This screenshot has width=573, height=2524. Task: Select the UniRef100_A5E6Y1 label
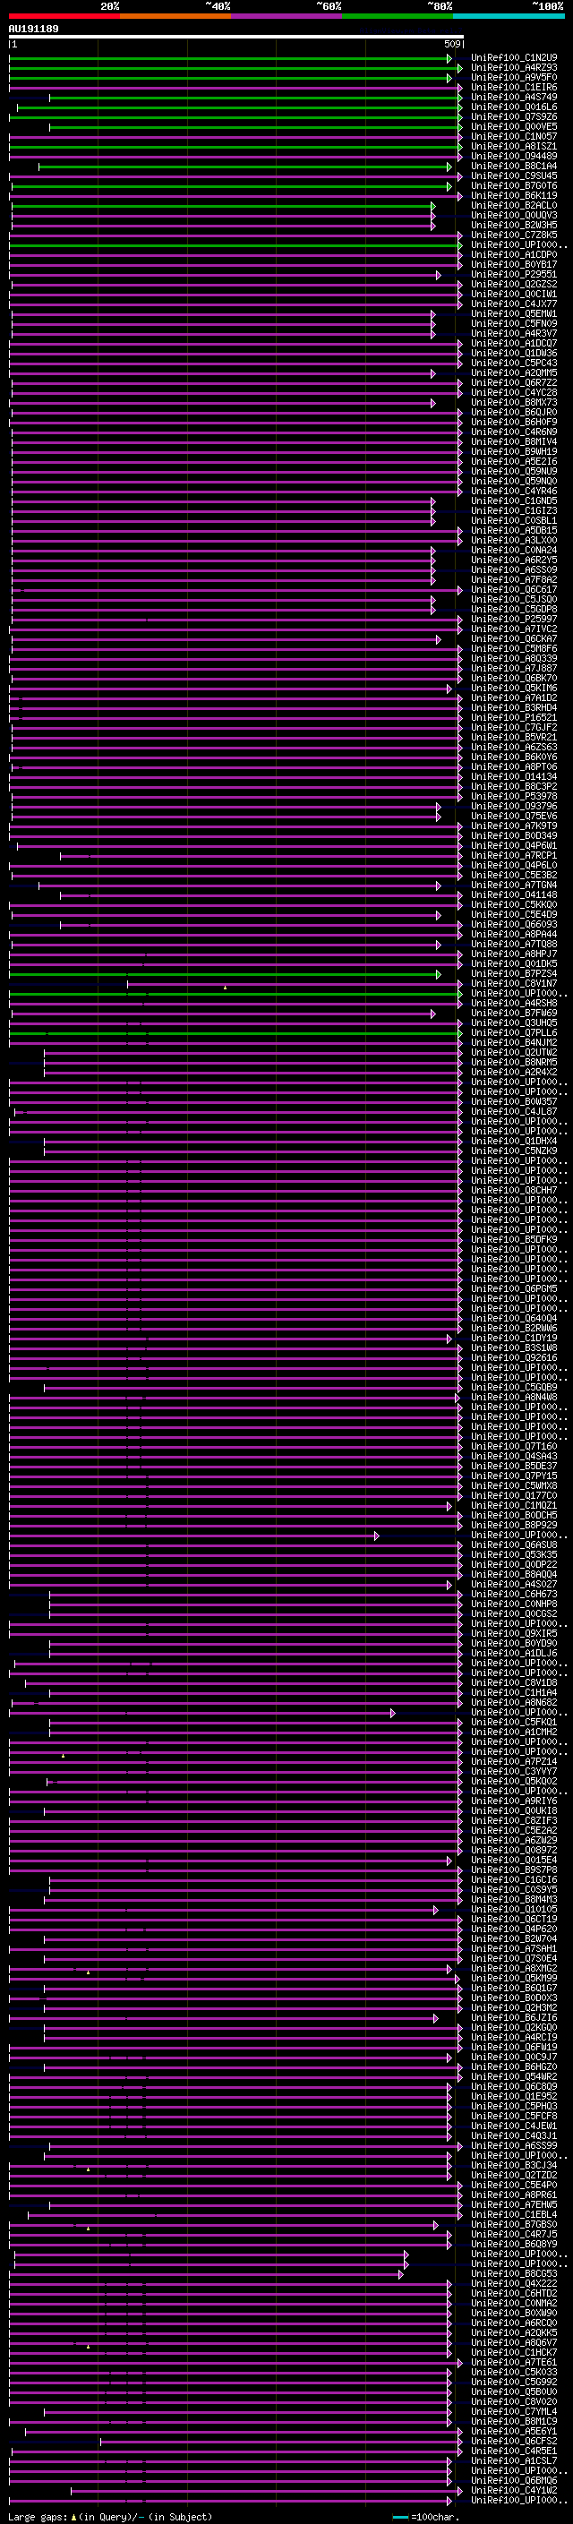click(514, 2431)
